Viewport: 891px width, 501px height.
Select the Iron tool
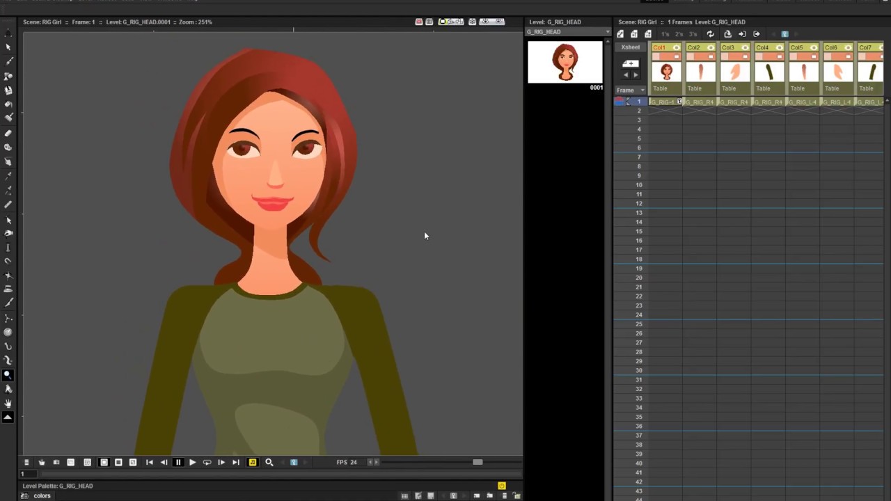point(8,288)
